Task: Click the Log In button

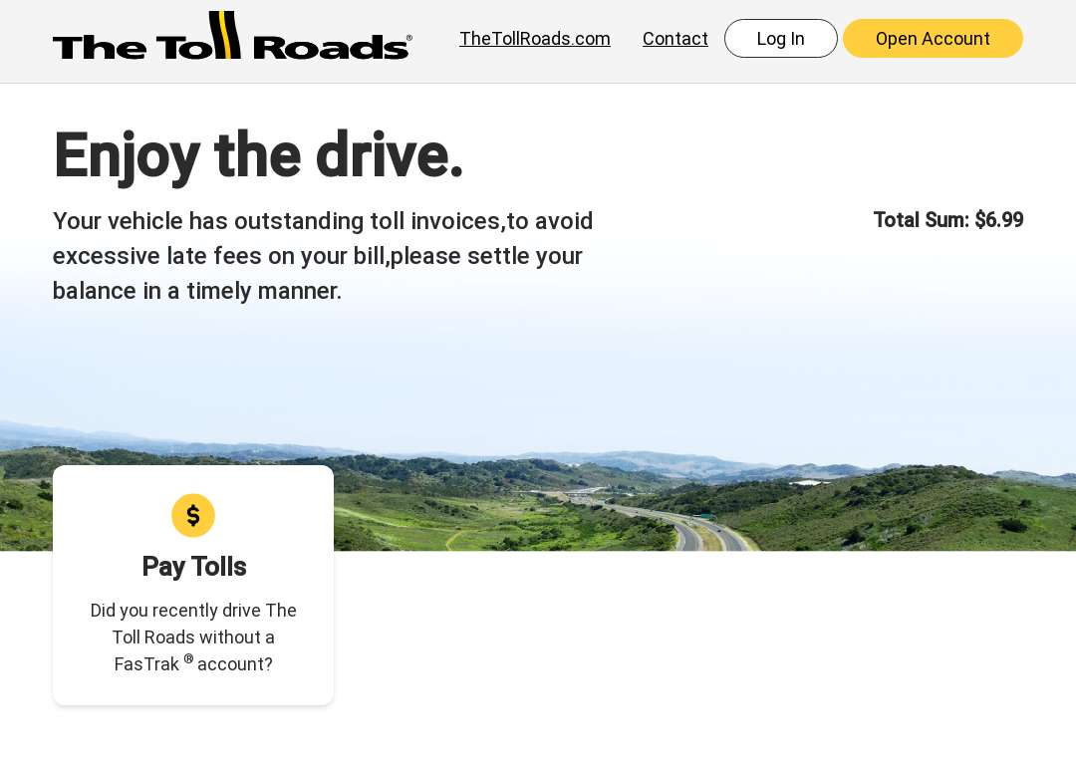Action: (780, 39)
